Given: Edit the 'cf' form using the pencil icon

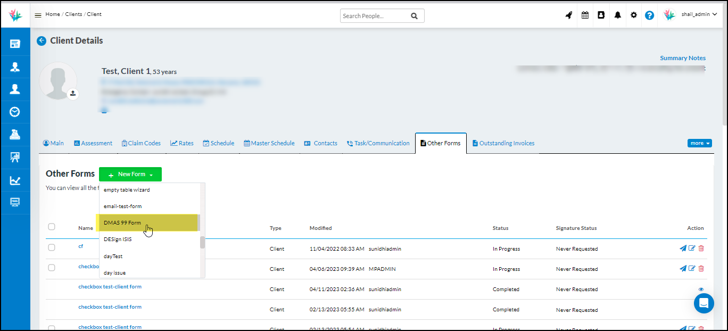Looking at the screenshot, I should click(692, 248).
